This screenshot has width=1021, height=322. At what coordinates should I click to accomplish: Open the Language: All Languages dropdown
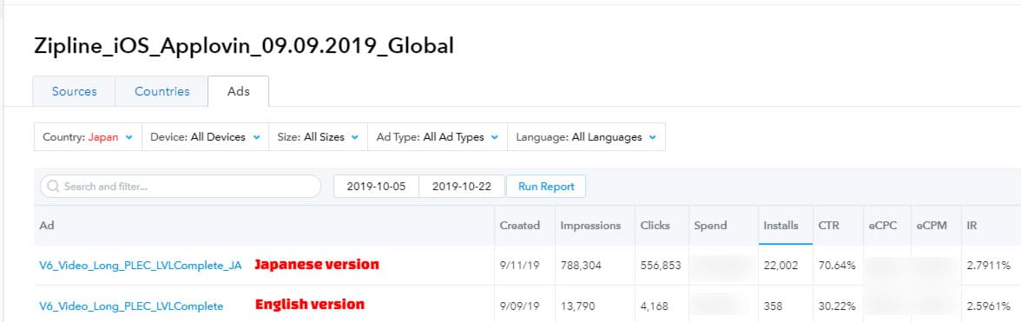586,137
